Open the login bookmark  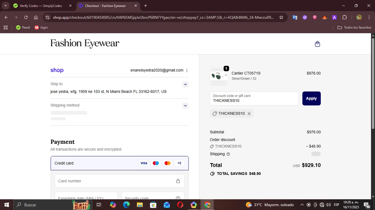[41, 27]
